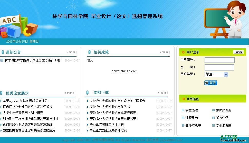Click bullet arrow before 基于Apriori算法 entry

point(1,101)
